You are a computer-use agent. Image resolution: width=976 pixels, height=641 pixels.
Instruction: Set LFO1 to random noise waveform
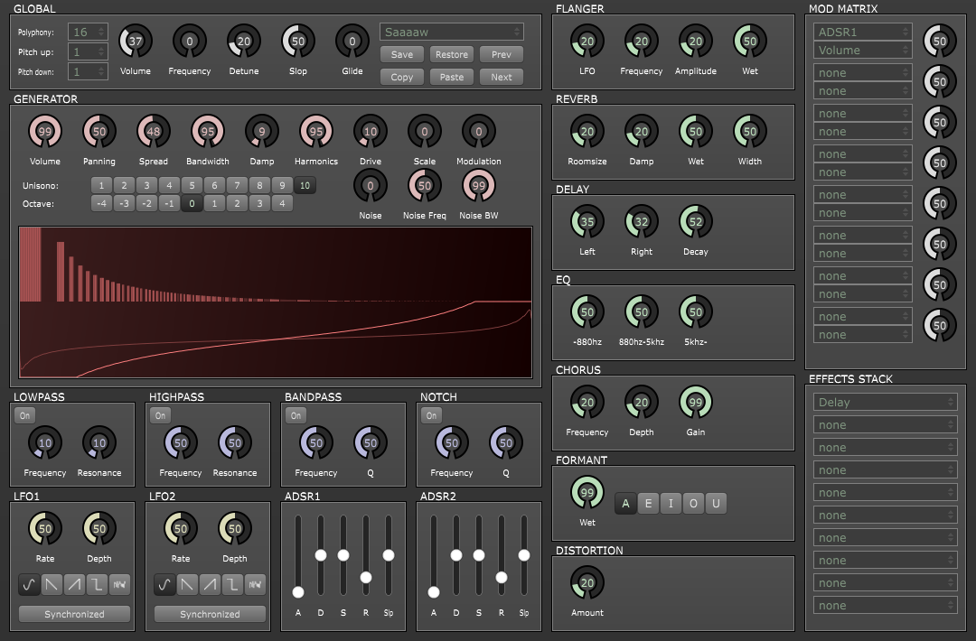[119, 585]
